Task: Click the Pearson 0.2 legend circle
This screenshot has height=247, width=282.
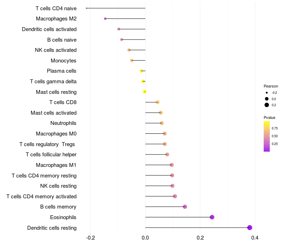Action: (x=267, y=105)
